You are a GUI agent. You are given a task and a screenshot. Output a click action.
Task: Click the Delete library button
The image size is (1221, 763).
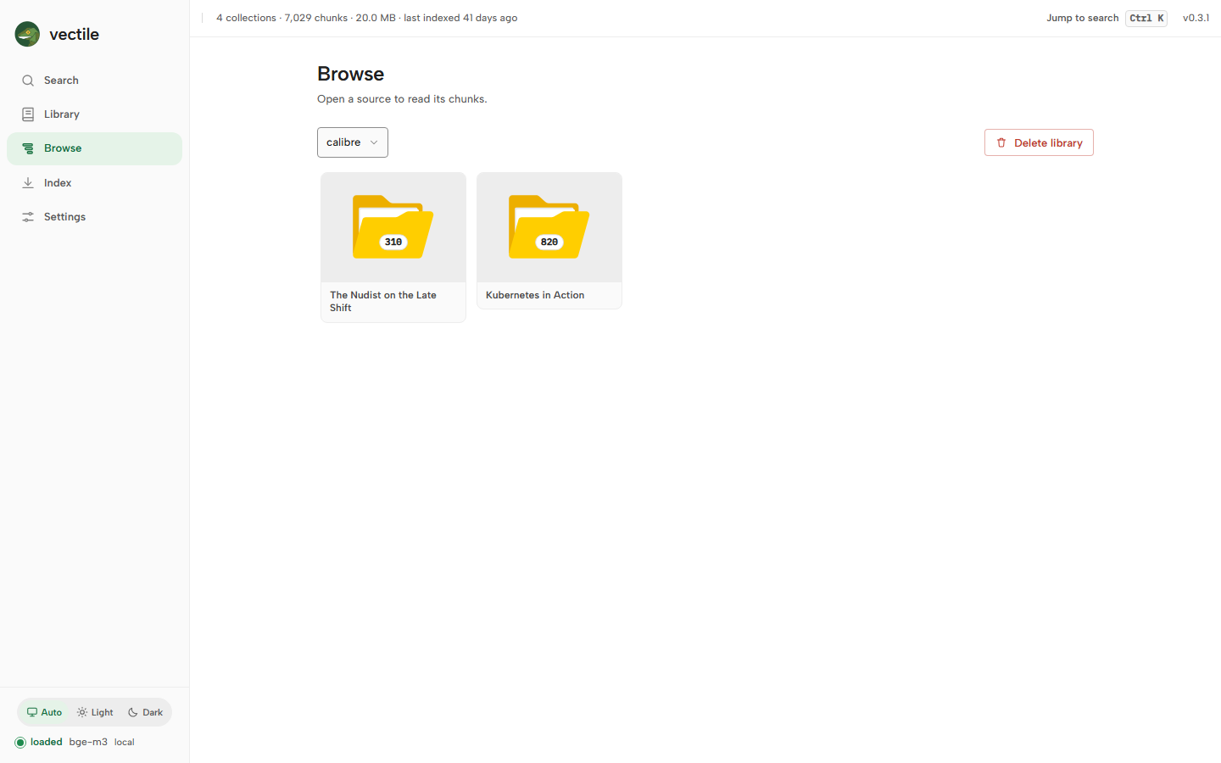[1039, 142]
